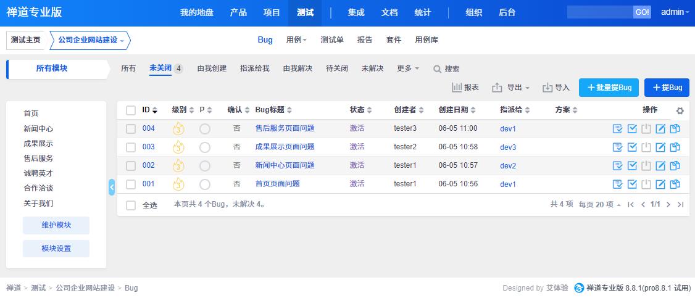Screen dimensions: 695x298
Task: Open the edit icon in row 001
Action: click(660, 184)
